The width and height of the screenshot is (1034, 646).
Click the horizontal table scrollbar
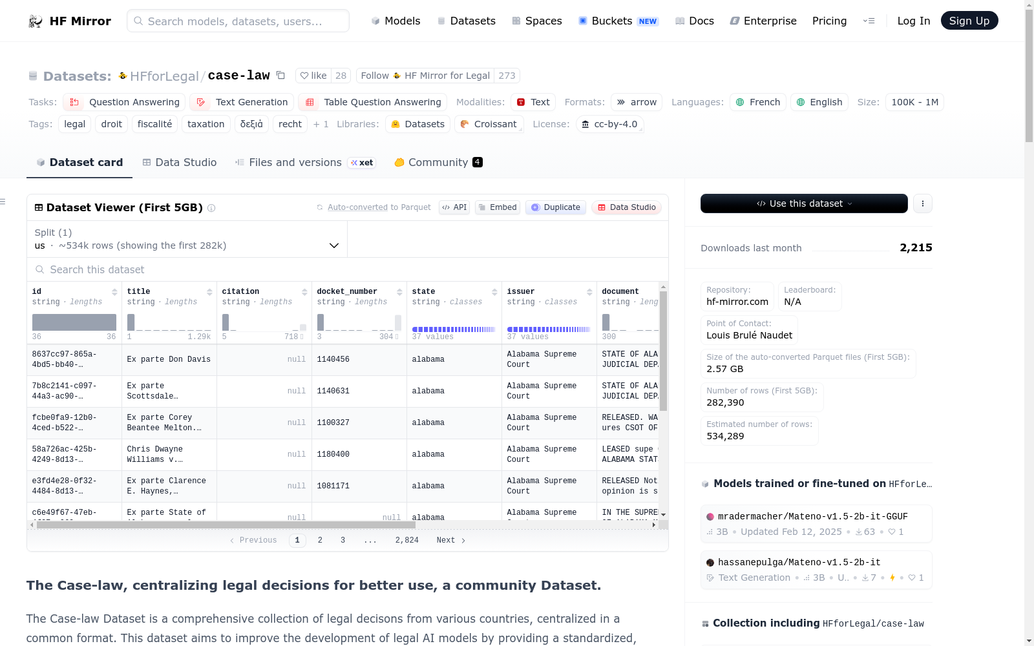(226, 525)
